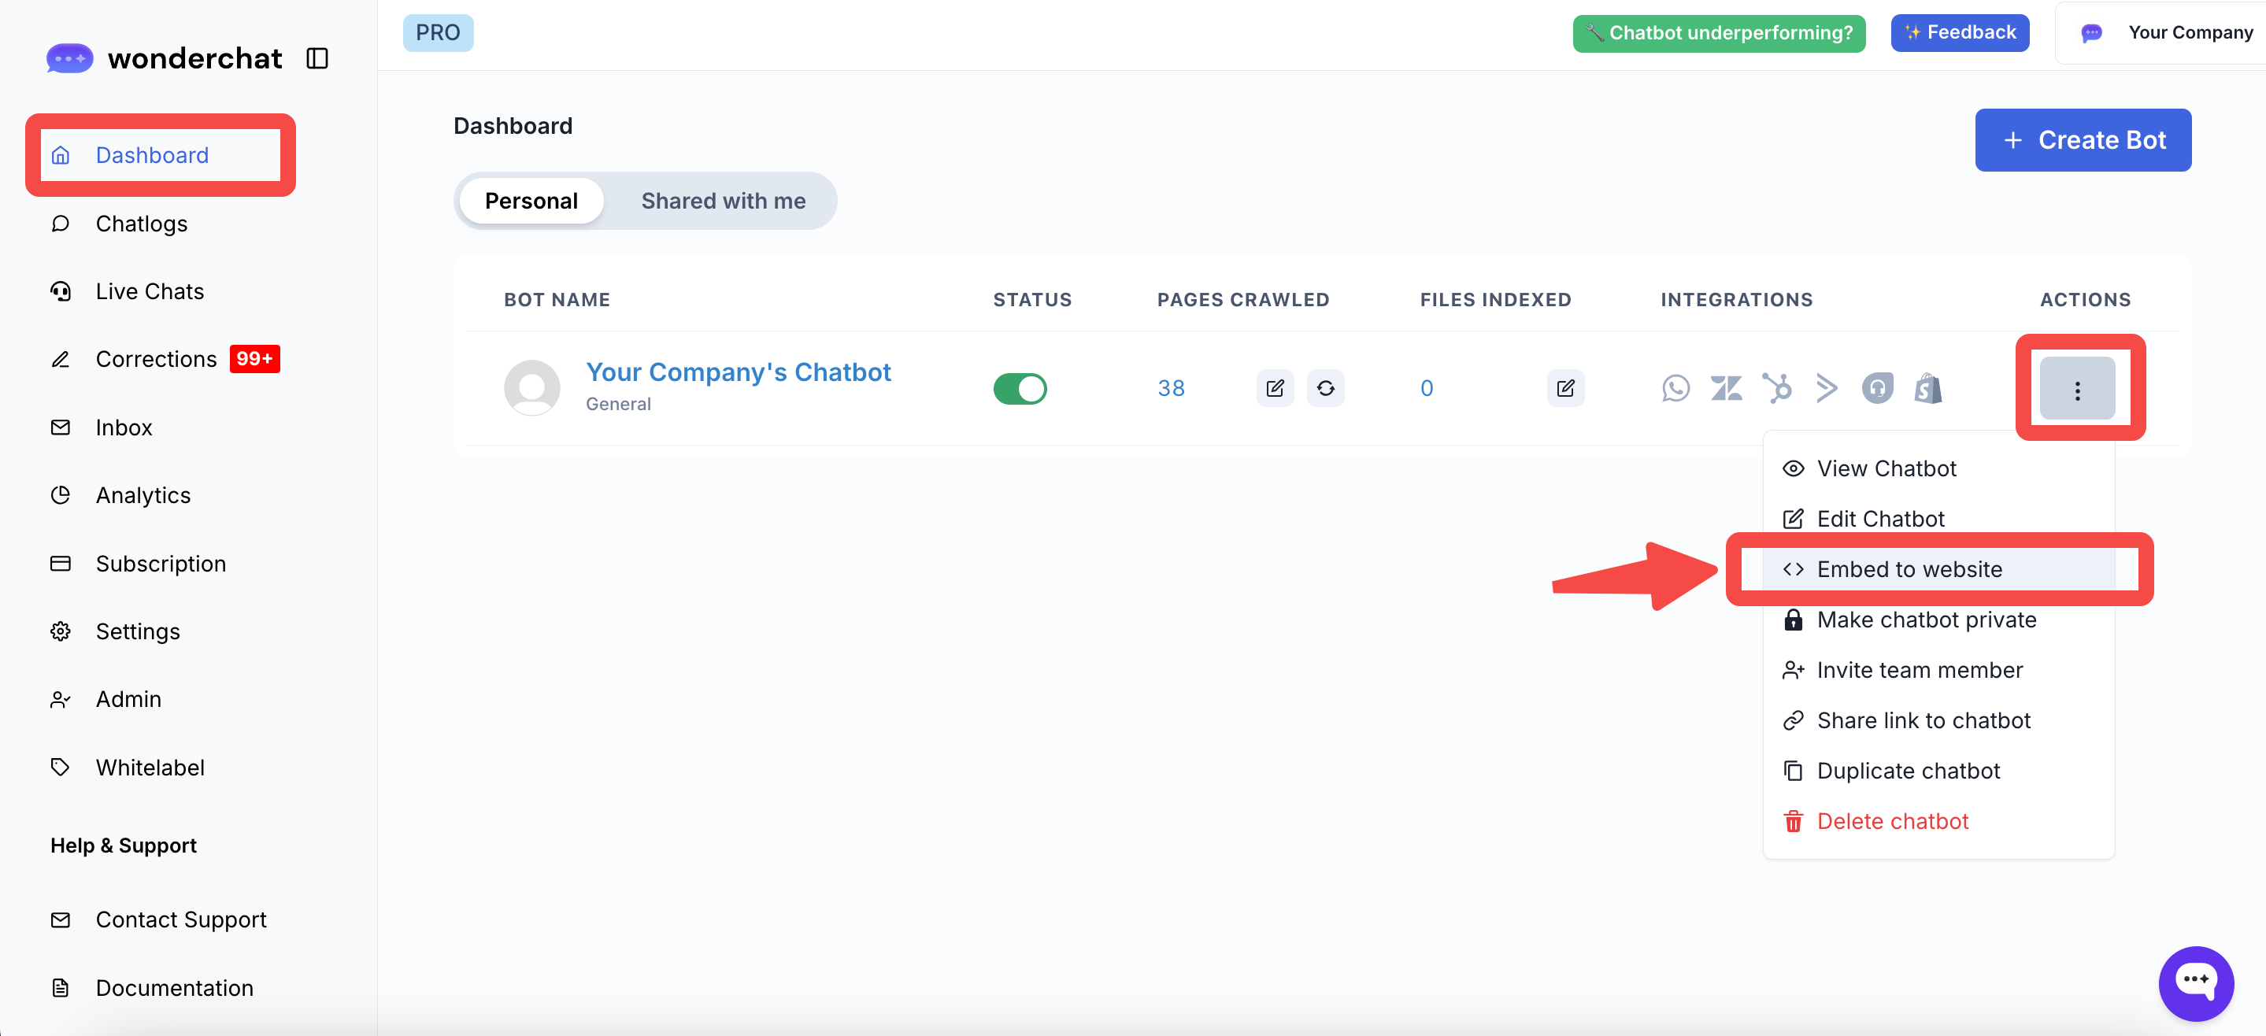Viewport: 2266px width, 1036px height.
Task: Toggle the chatbot status switch off
Action: click(1020, 388)
